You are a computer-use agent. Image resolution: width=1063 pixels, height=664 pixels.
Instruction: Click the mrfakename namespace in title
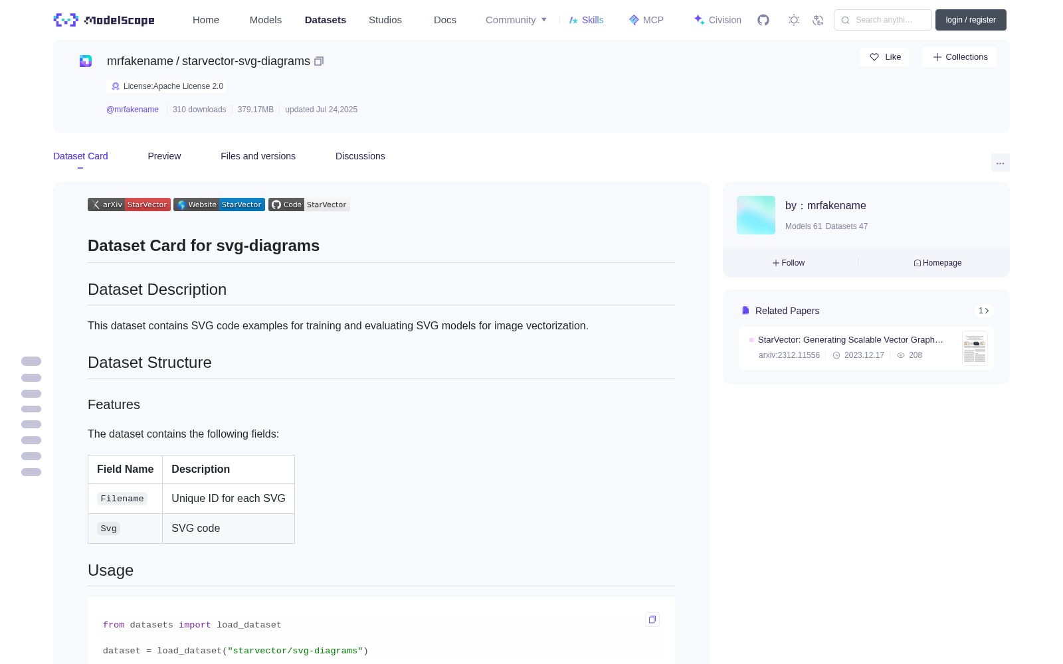click(140, 61)
